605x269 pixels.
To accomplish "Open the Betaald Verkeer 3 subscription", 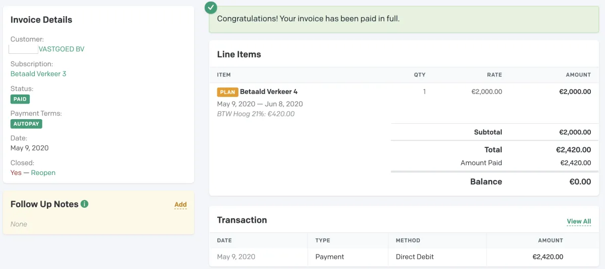I will coord(38,74).
